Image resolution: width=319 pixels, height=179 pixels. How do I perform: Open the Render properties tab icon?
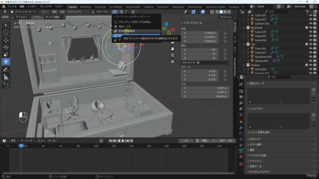(241, 91)
